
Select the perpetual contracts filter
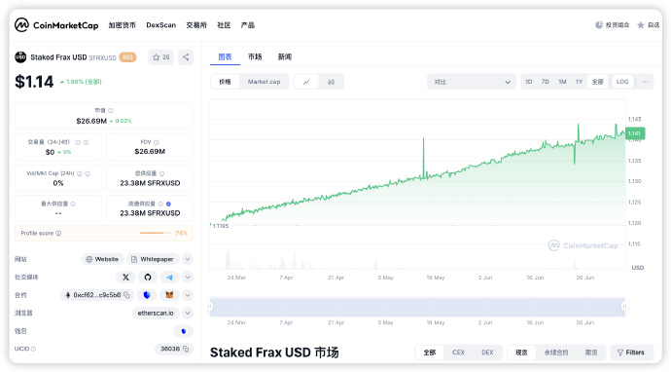(x=556, y=353)
